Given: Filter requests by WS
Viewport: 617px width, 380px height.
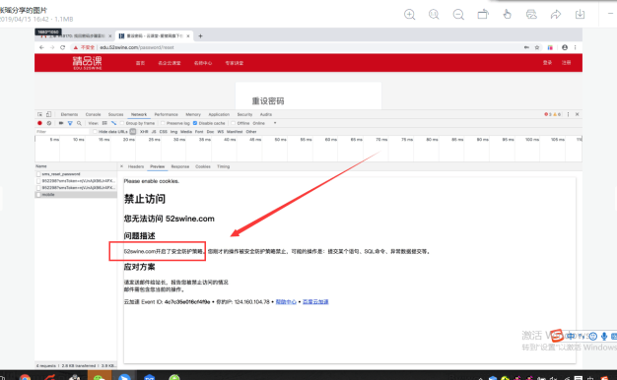Looking at the screenshot, I should [x=221, y=132].
